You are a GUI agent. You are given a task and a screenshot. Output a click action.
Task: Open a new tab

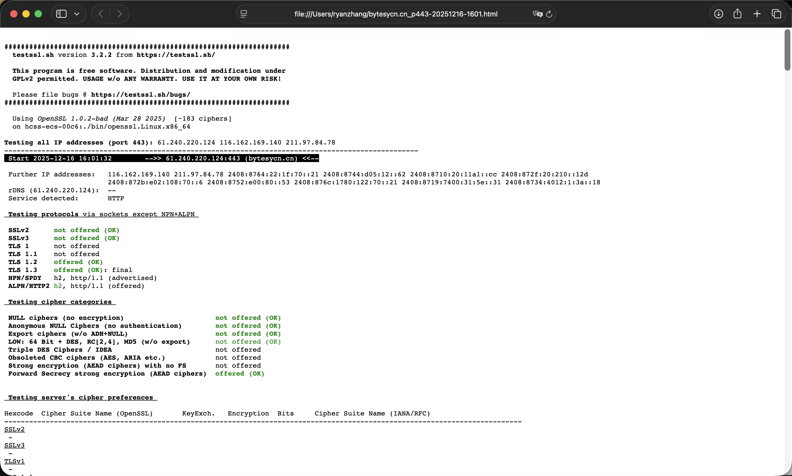click(757, 14)
